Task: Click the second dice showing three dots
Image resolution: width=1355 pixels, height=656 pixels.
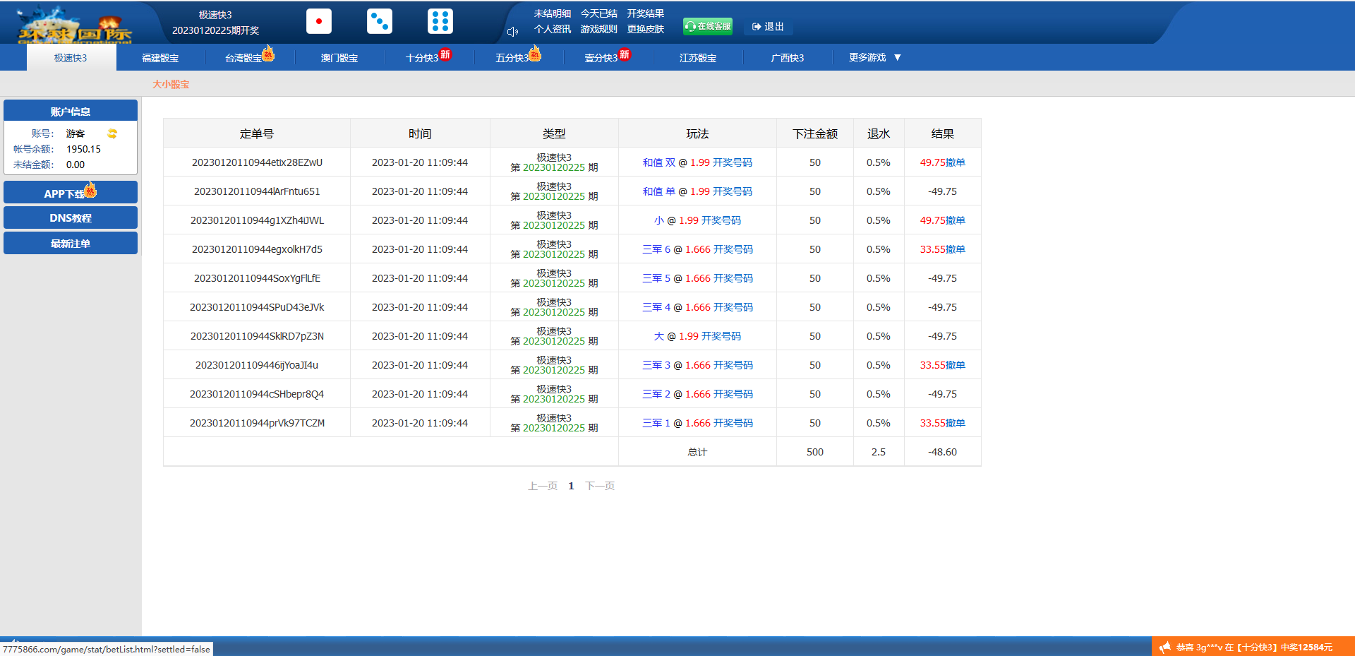Action: (380, 21)
